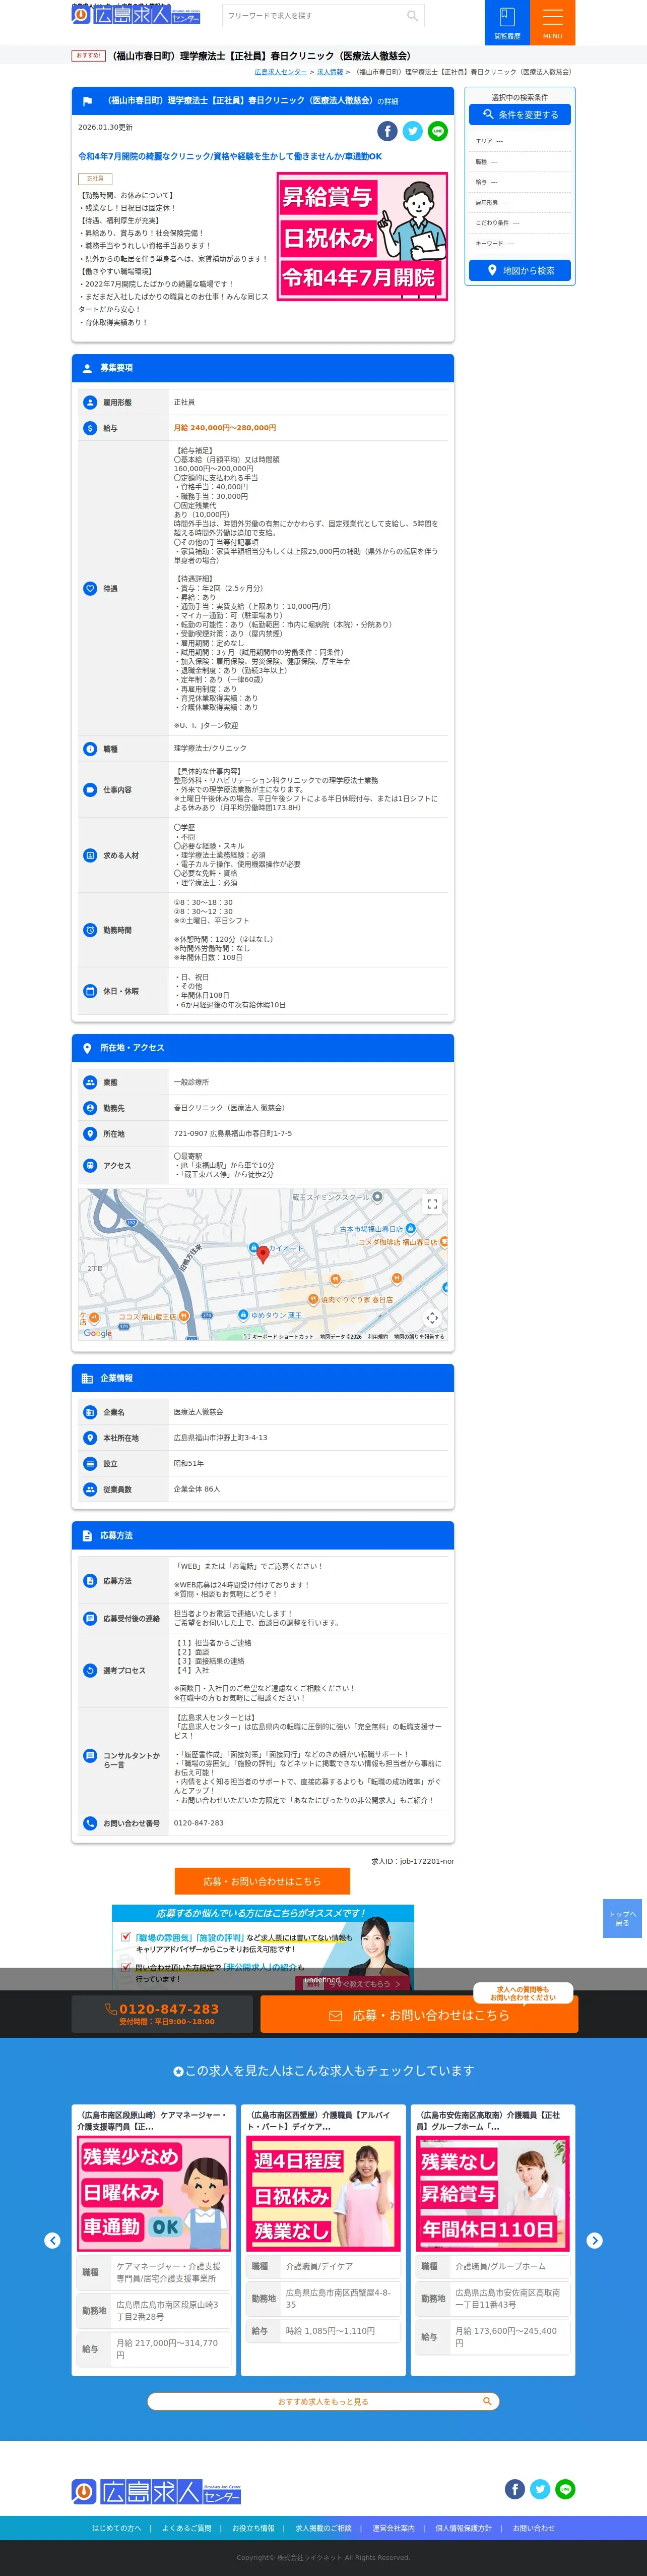Click the キーボード ショートカット map link
647x2576 pixels.
click(x=283, y=1336)
